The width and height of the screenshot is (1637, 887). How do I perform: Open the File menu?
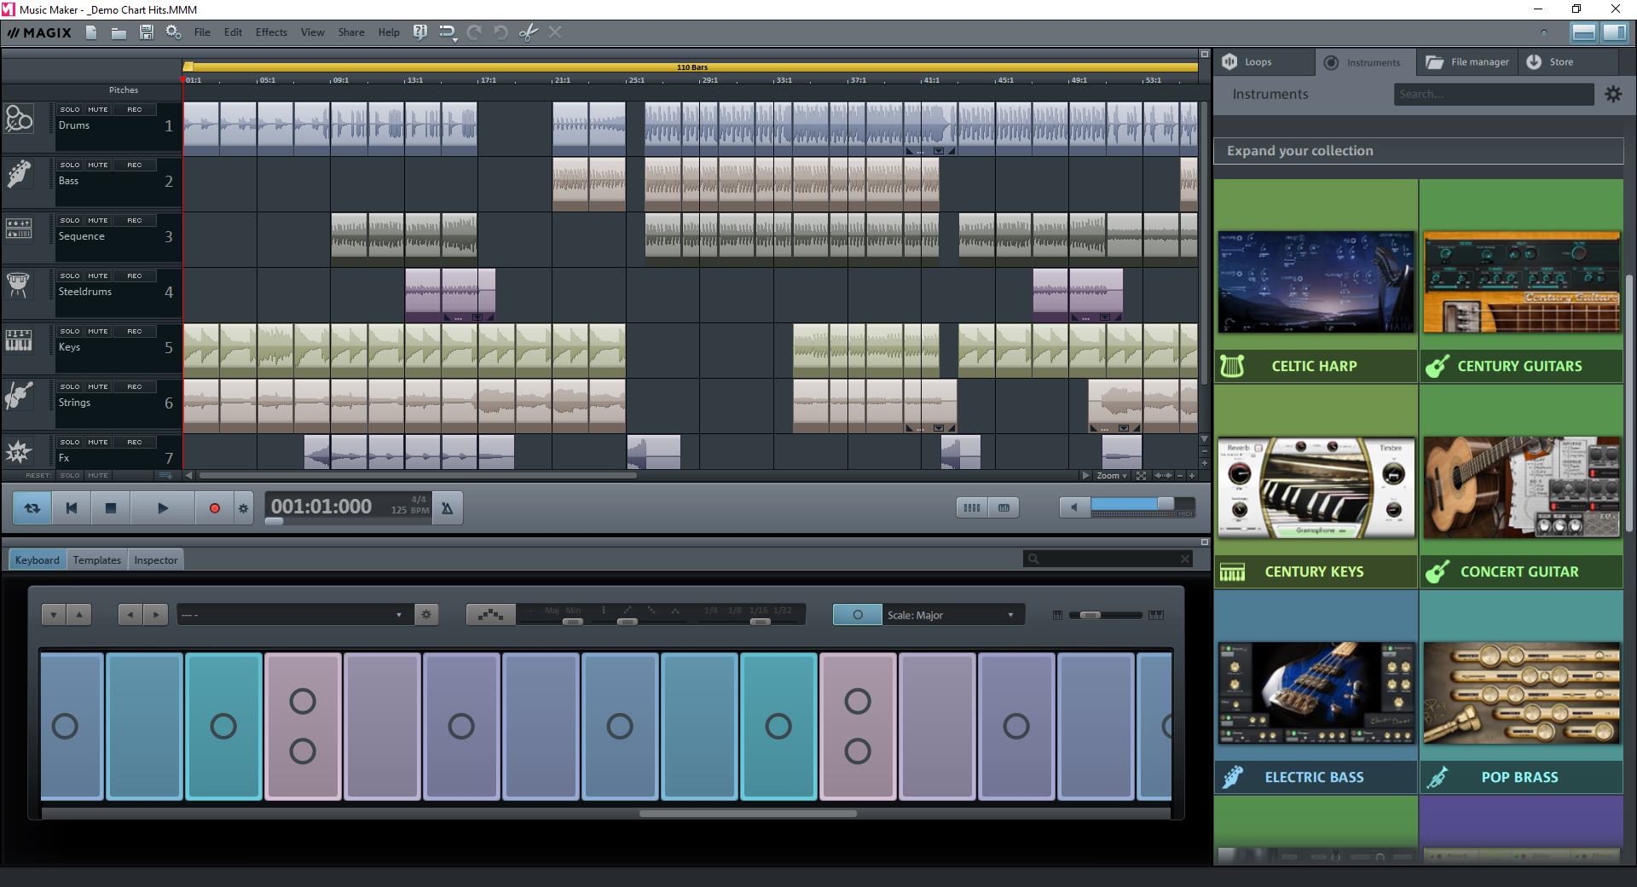pyautogui.click(x=202, y=32)
